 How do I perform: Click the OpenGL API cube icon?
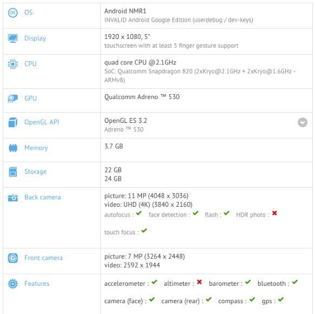coord(12,122)
